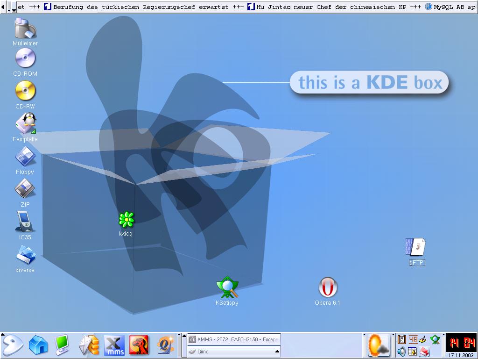Open the Floppy desktop icon

(25, 156)
